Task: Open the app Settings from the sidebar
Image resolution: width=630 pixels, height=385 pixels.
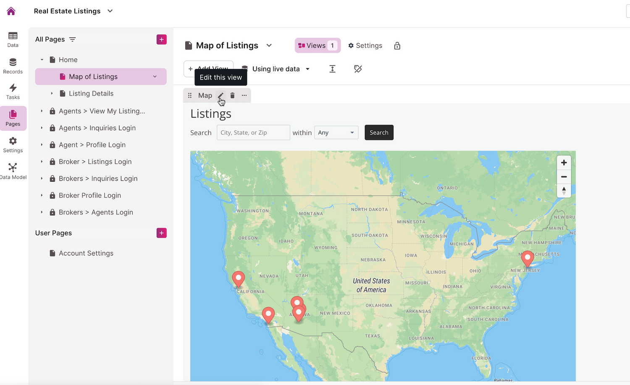Action: 13,144
